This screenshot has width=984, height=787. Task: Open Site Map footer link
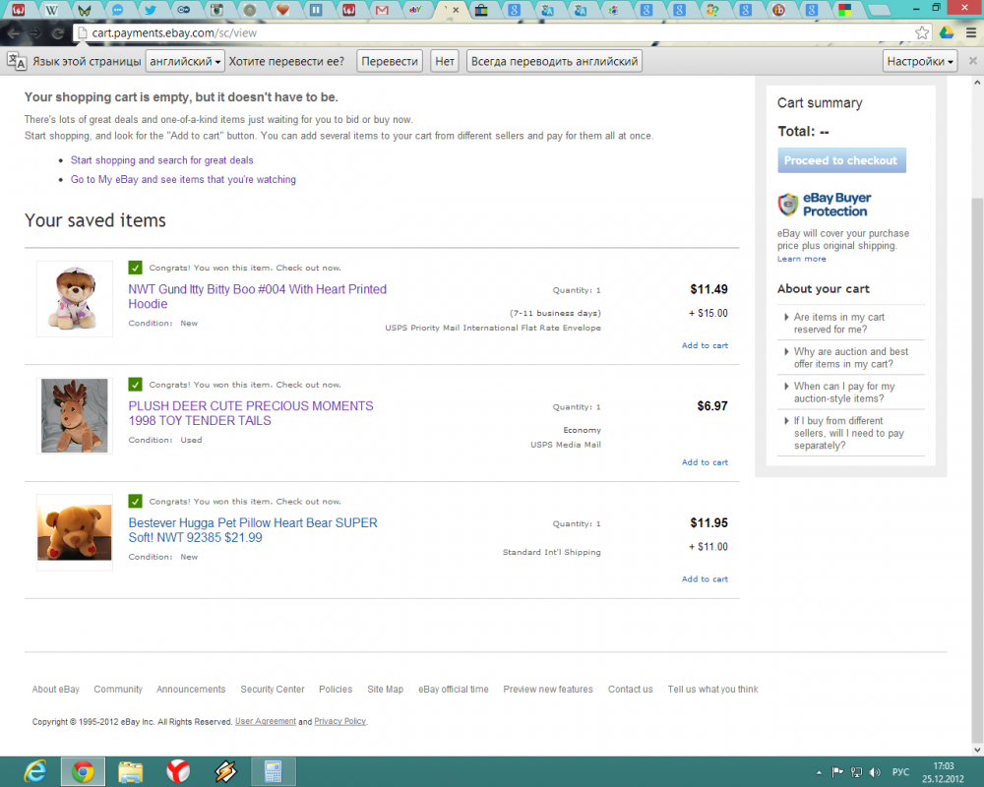[x=386, y=689]
